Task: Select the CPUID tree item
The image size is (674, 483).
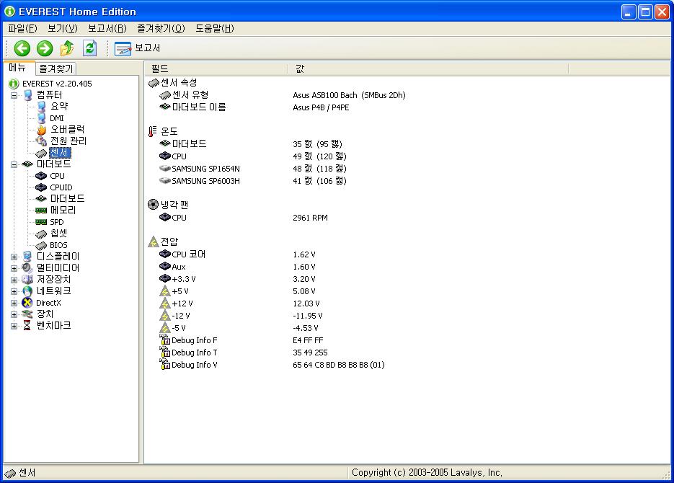Action: pos(61,187)
